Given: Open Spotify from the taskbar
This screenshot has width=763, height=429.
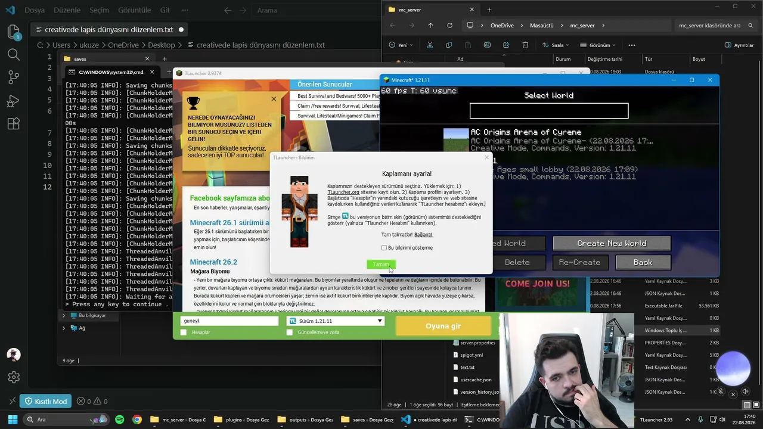Looking at the screenshot, I should point(119,419).
